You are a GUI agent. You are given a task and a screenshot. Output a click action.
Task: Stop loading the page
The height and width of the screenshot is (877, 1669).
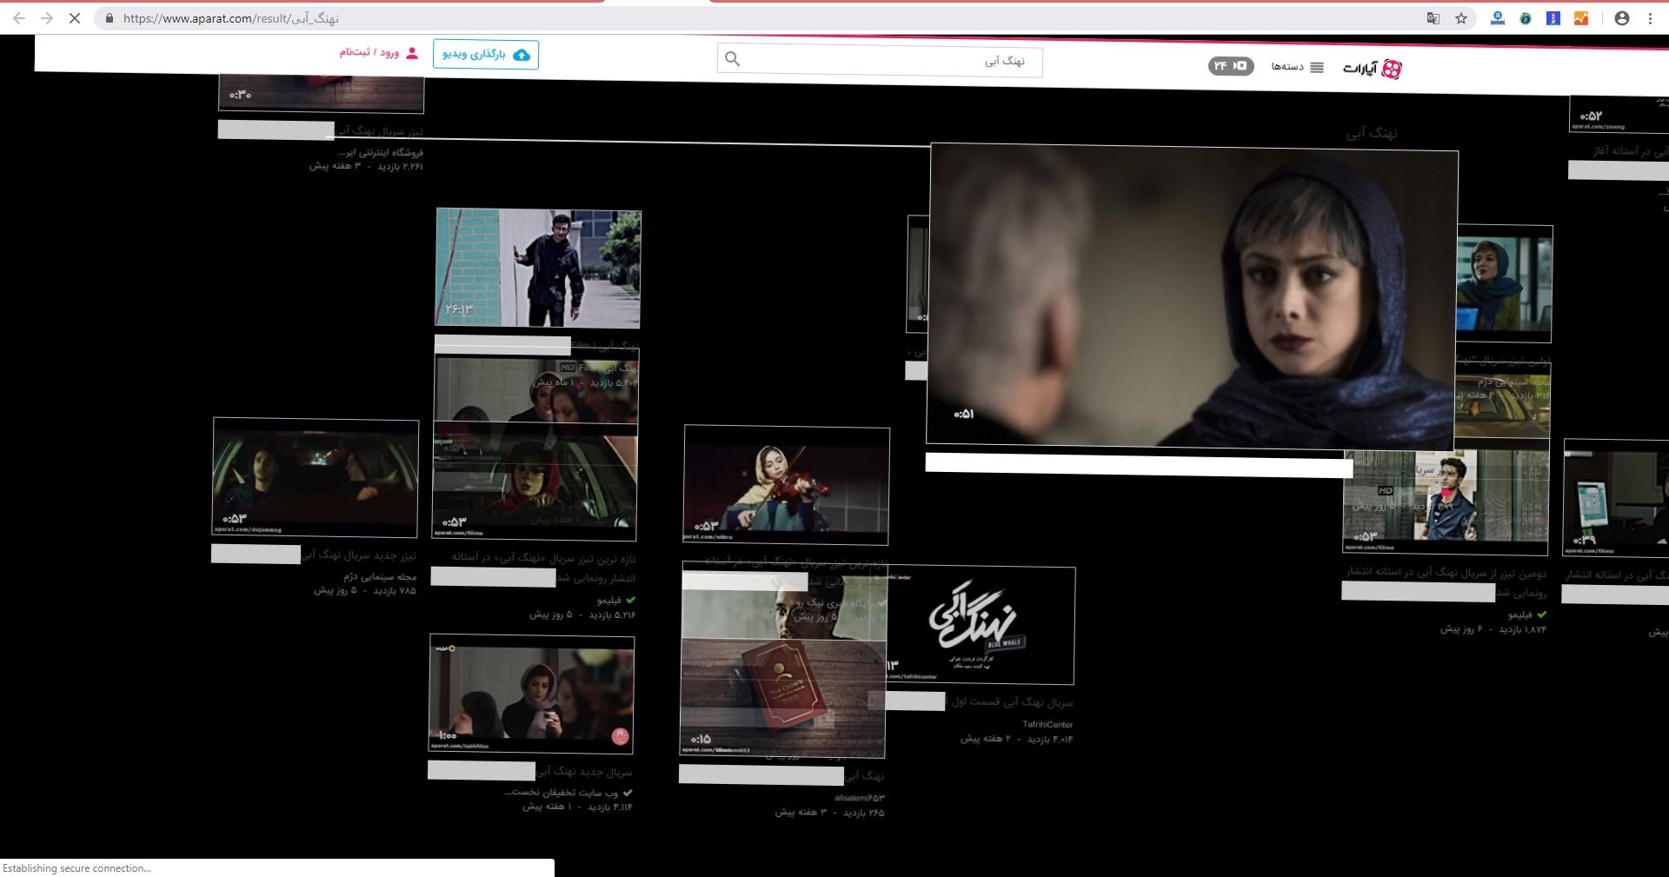click(75, 18)
